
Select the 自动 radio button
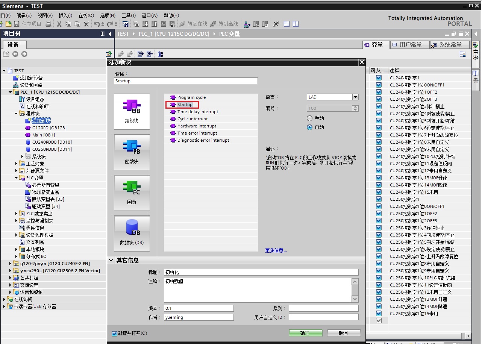coord(310,127)
